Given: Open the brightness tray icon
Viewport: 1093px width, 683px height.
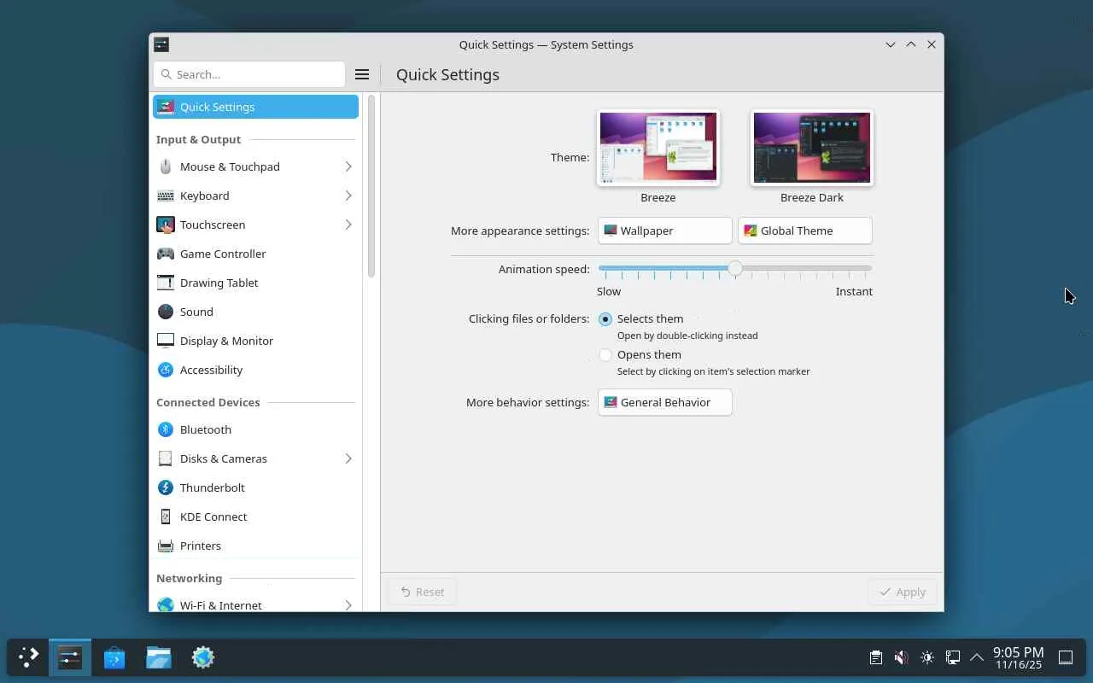Looking at the screenshot, I should (927, 657).
